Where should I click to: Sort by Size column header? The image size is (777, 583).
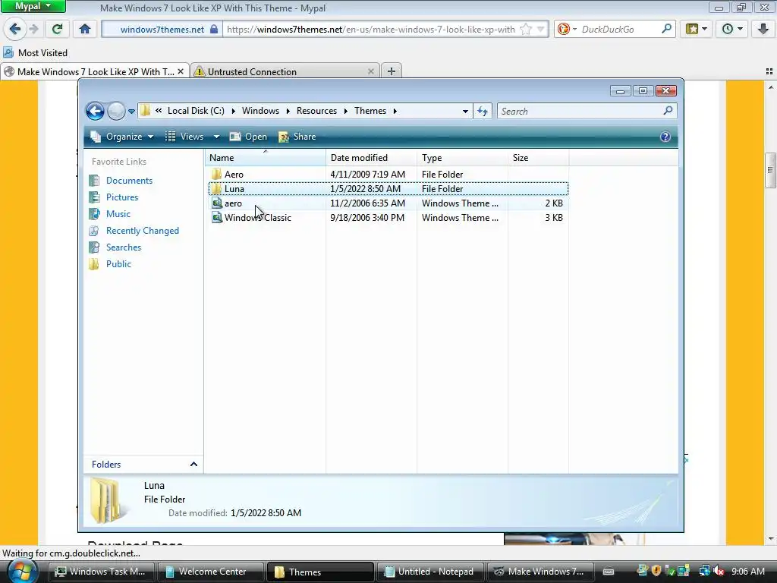(x=538, y=158)
